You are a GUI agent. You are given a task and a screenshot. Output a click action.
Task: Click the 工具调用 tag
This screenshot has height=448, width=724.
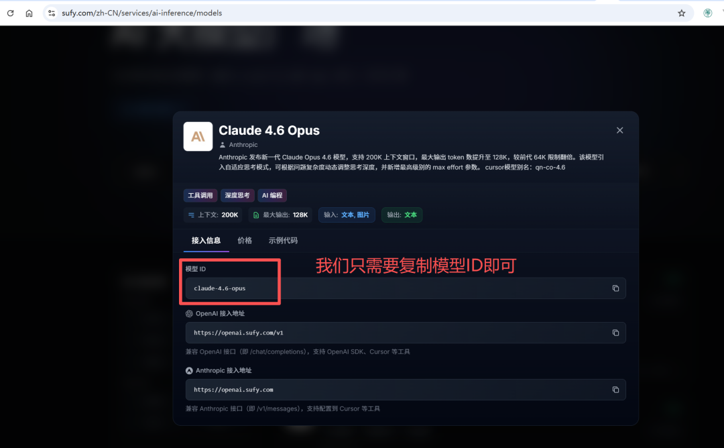tap(200, 195)
